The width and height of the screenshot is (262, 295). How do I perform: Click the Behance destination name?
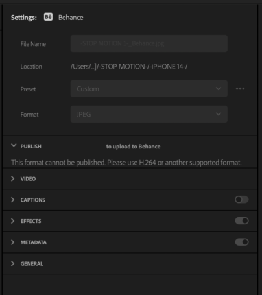coord(71,18)
